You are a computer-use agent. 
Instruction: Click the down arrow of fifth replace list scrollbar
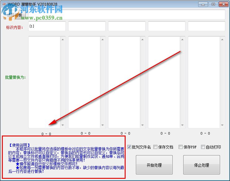pos(223,125)
